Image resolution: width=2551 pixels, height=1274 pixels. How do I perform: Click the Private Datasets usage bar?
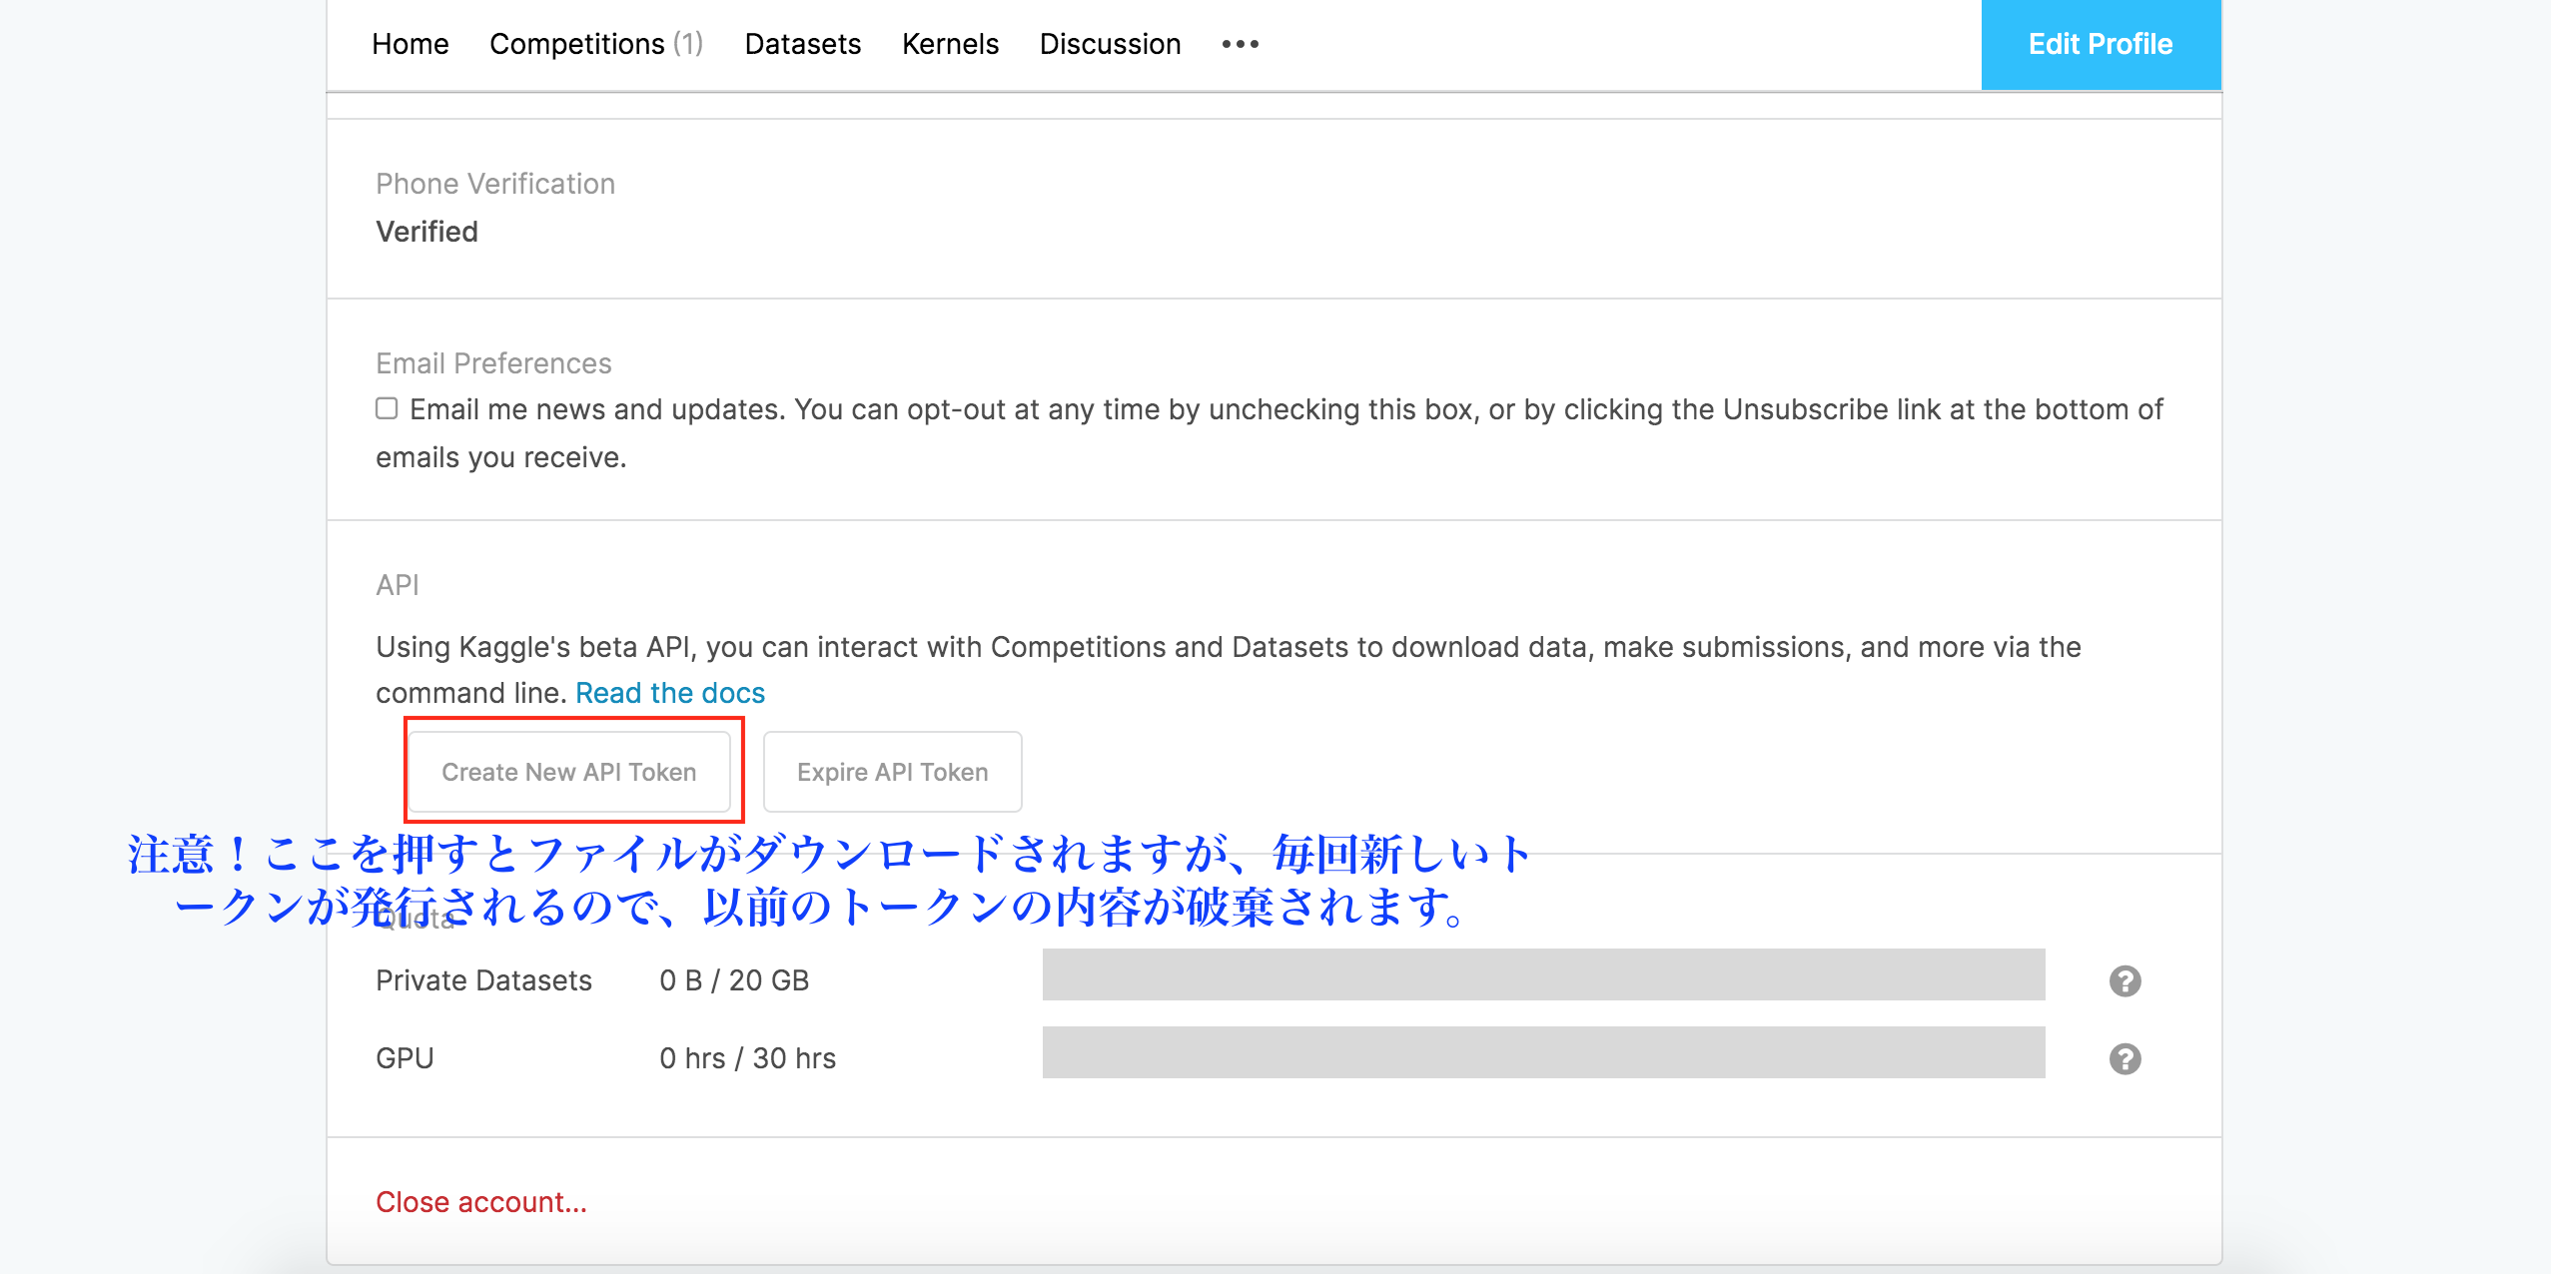tap(1543, 974)
